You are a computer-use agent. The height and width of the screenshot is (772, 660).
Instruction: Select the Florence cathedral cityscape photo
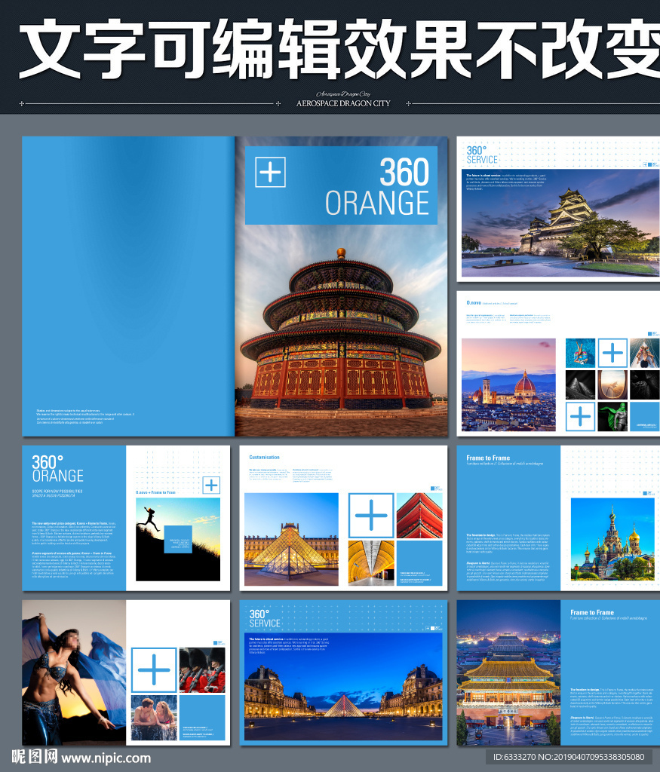click(508, 385)
